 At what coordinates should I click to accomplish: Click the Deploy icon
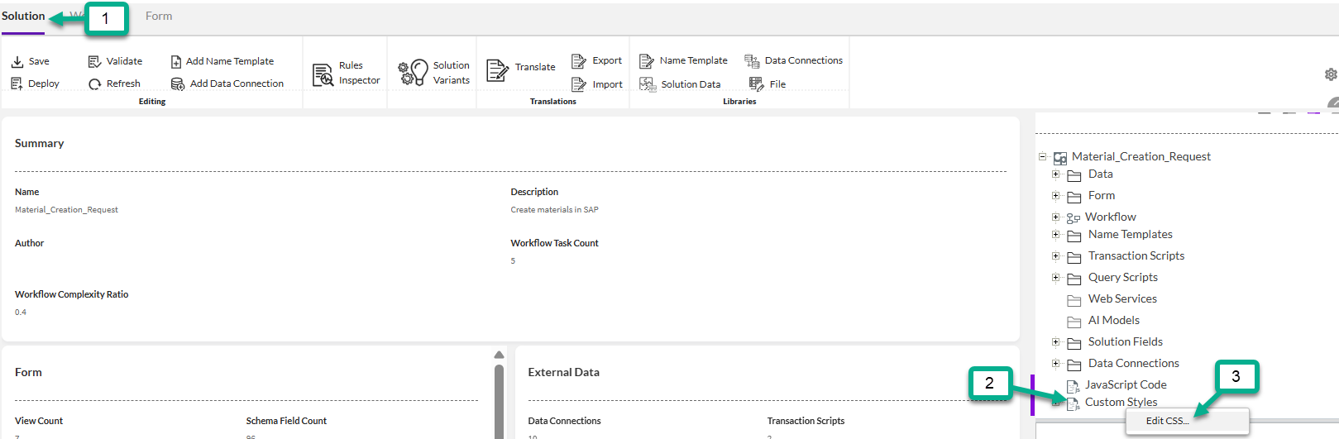tap(17, 84)
